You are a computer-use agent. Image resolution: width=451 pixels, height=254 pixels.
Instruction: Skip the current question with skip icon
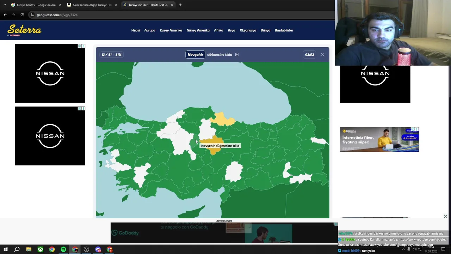click(237, 54)
